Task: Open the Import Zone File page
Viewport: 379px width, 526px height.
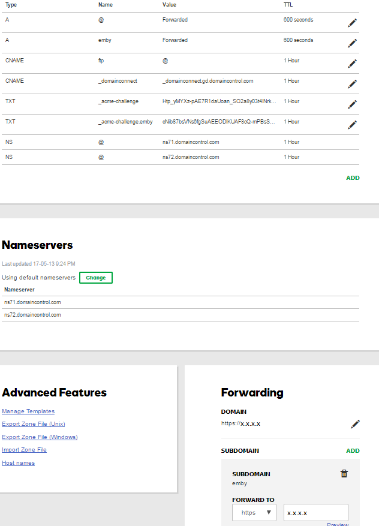Action: click(24, 449)
